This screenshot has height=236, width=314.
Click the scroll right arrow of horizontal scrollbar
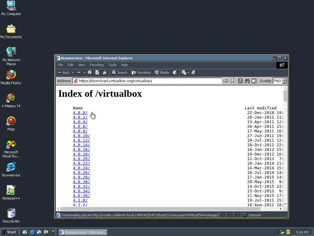[281, 209]
